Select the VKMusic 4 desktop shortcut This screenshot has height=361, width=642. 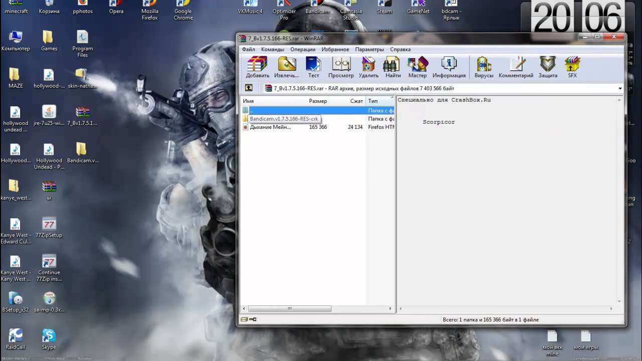(x=250, y=8)
